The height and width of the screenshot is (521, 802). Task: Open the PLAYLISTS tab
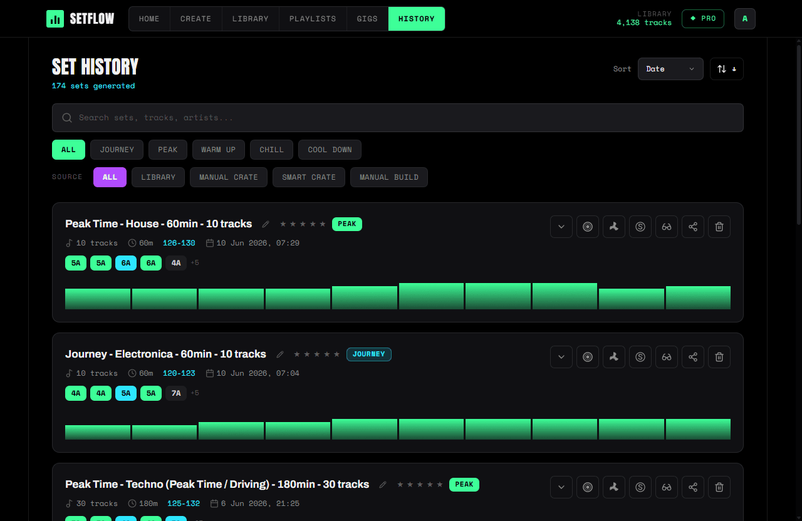313,19
